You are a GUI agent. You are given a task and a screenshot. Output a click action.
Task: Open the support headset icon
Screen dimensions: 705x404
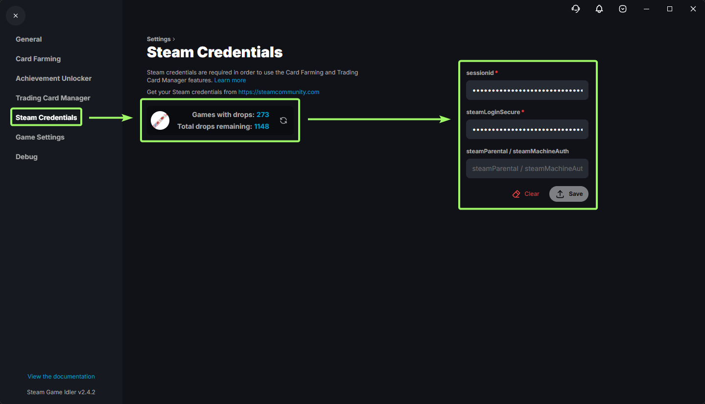point(576,9)
